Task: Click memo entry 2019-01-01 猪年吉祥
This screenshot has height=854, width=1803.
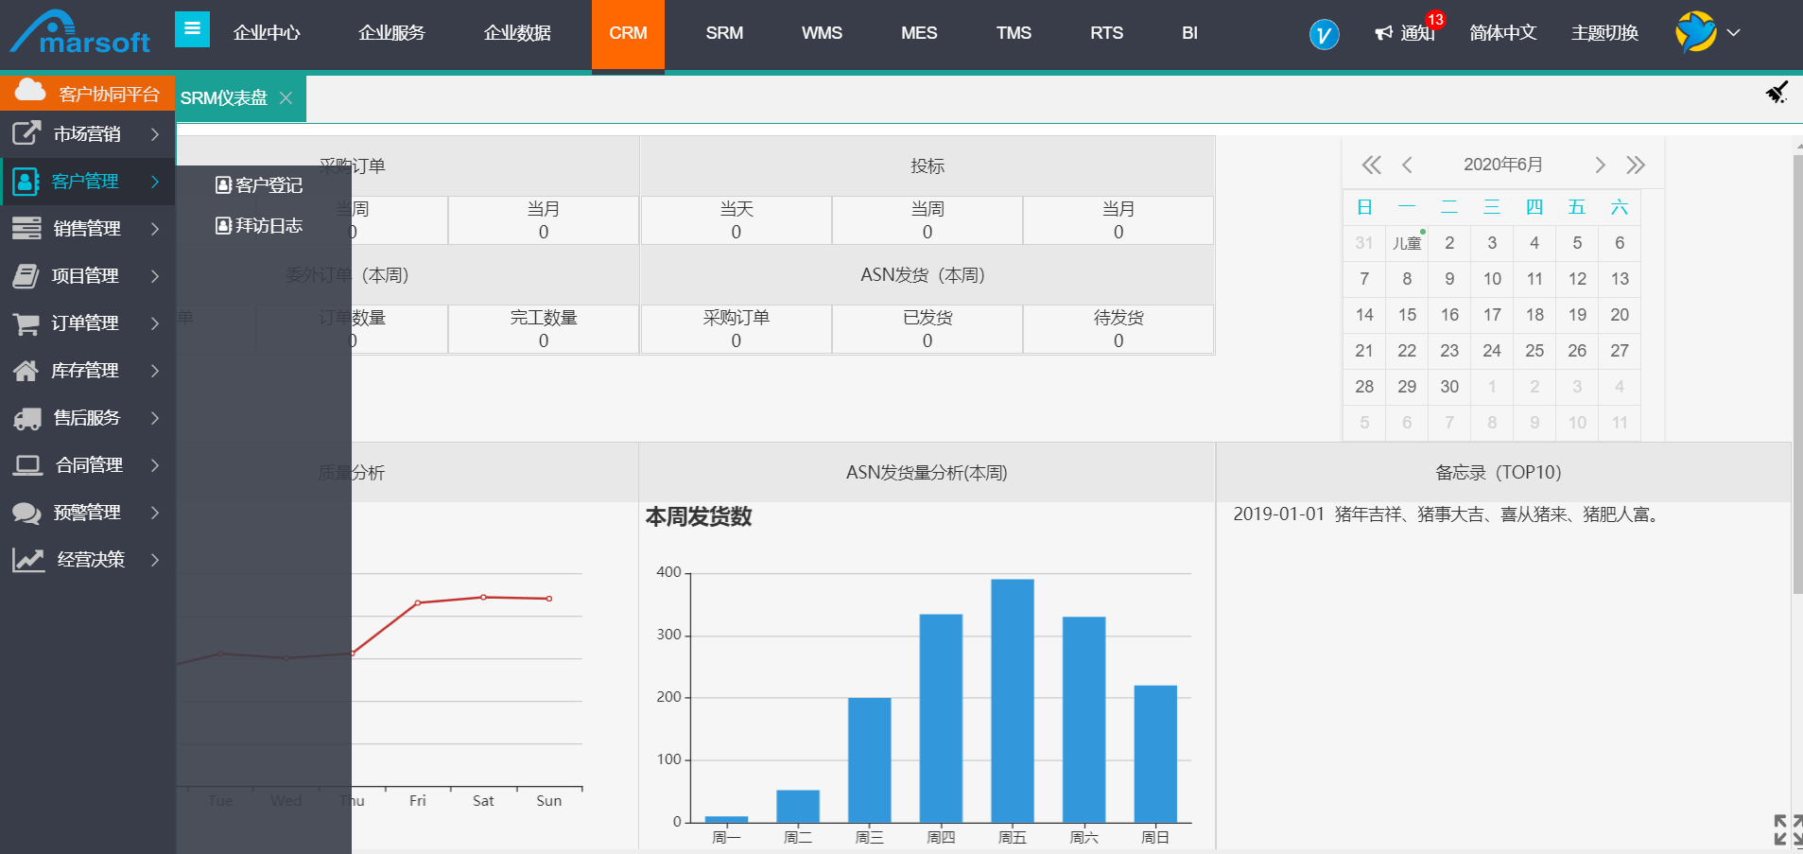Action: point(1448,514)
